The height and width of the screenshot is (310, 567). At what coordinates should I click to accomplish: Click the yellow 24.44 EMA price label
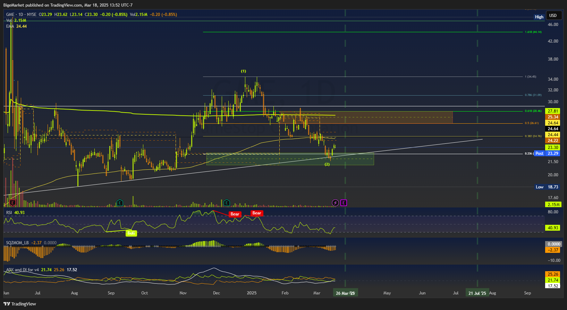pos(553,135)
